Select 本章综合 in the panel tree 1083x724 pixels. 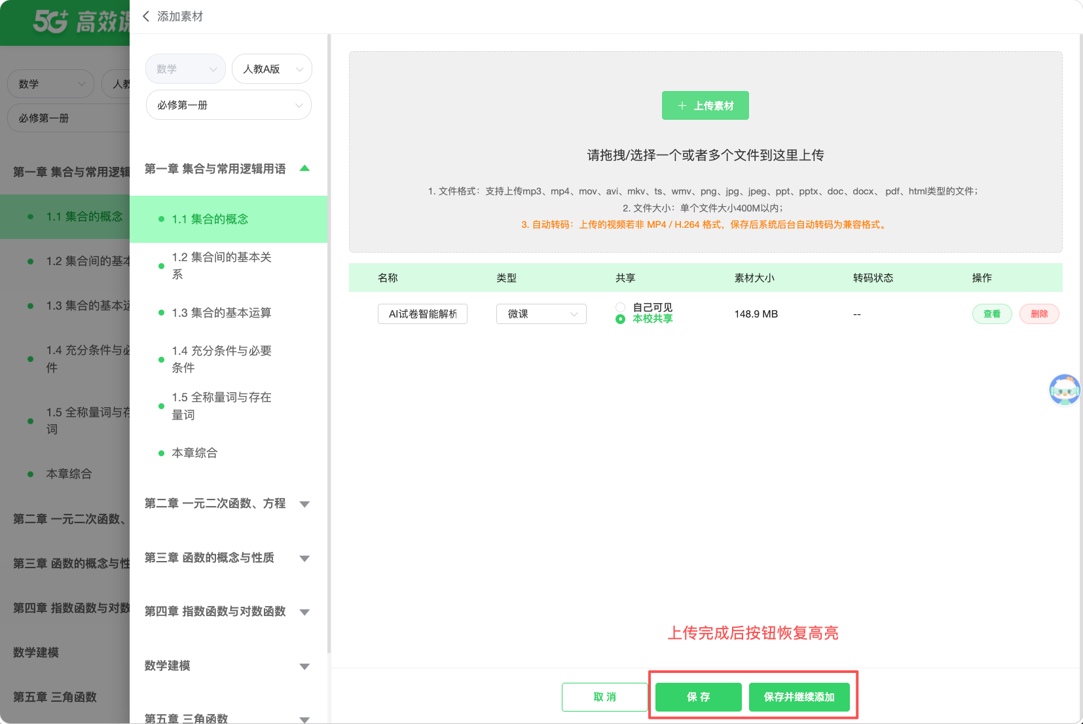(x=229, y=453)
